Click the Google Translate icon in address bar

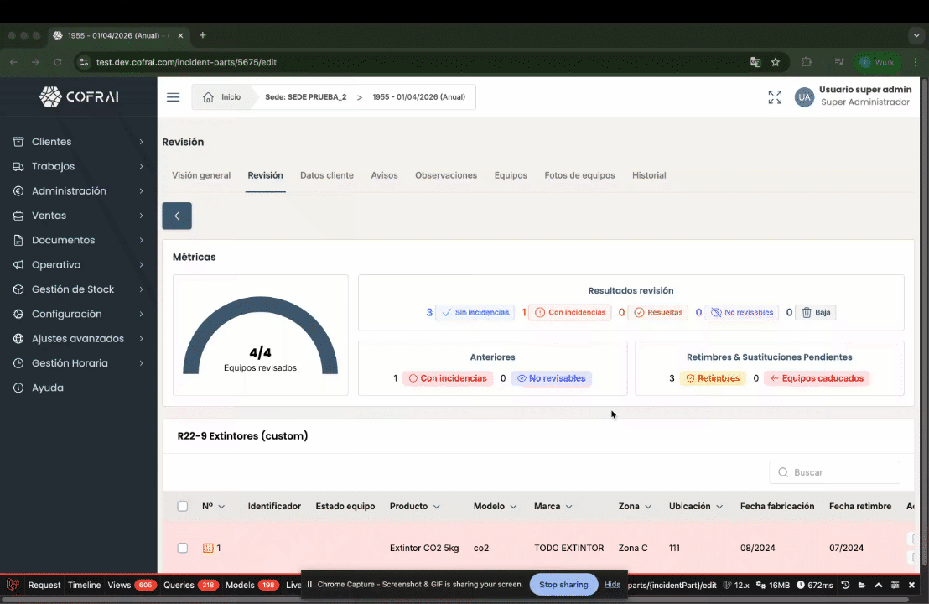(755, 62)
